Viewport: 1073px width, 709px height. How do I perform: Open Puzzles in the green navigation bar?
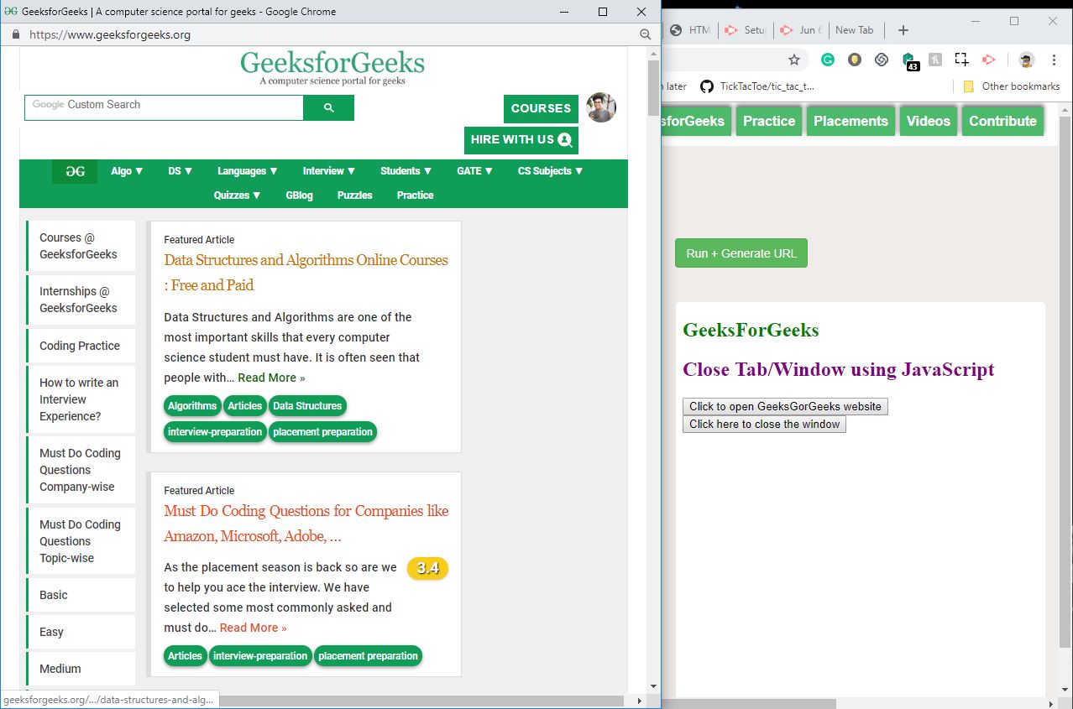355,195
